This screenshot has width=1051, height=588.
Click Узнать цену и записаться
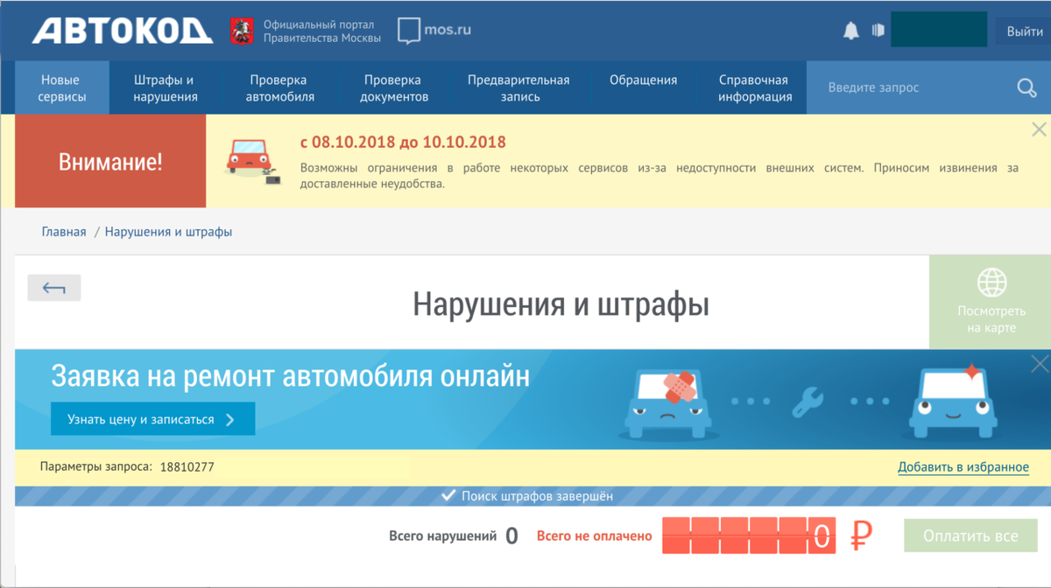153,418
